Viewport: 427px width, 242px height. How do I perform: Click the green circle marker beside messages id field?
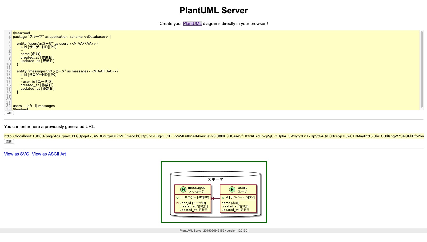(x=178, y=198)
